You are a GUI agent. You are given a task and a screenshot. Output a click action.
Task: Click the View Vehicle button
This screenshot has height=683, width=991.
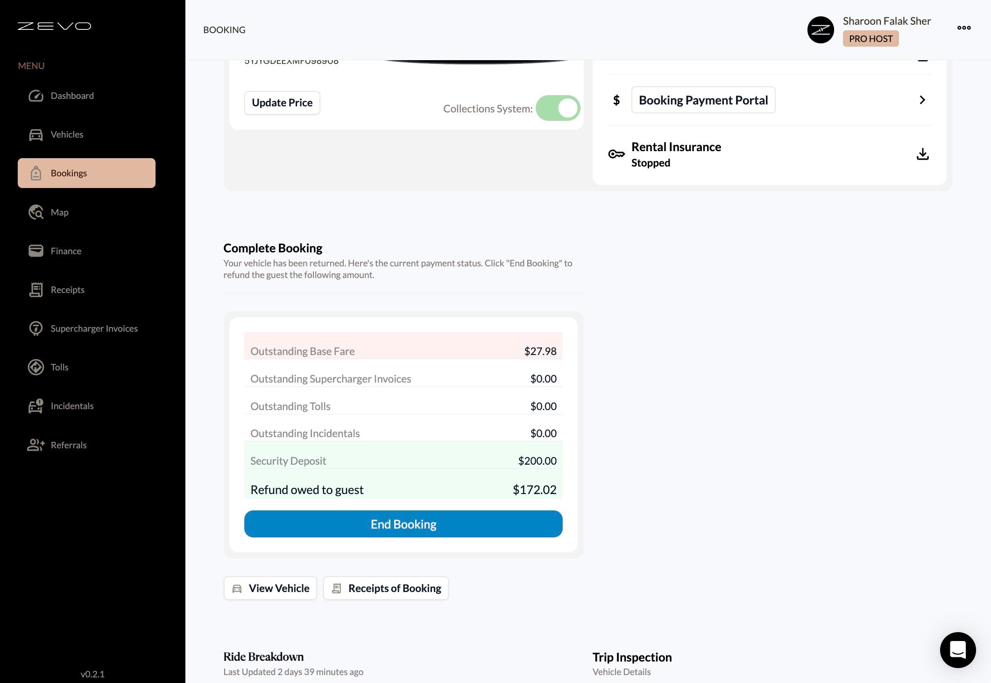coord(270,588)
